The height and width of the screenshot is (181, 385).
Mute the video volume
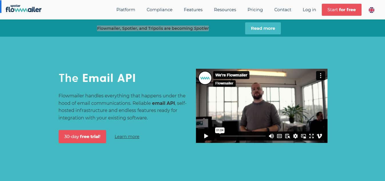271,136
